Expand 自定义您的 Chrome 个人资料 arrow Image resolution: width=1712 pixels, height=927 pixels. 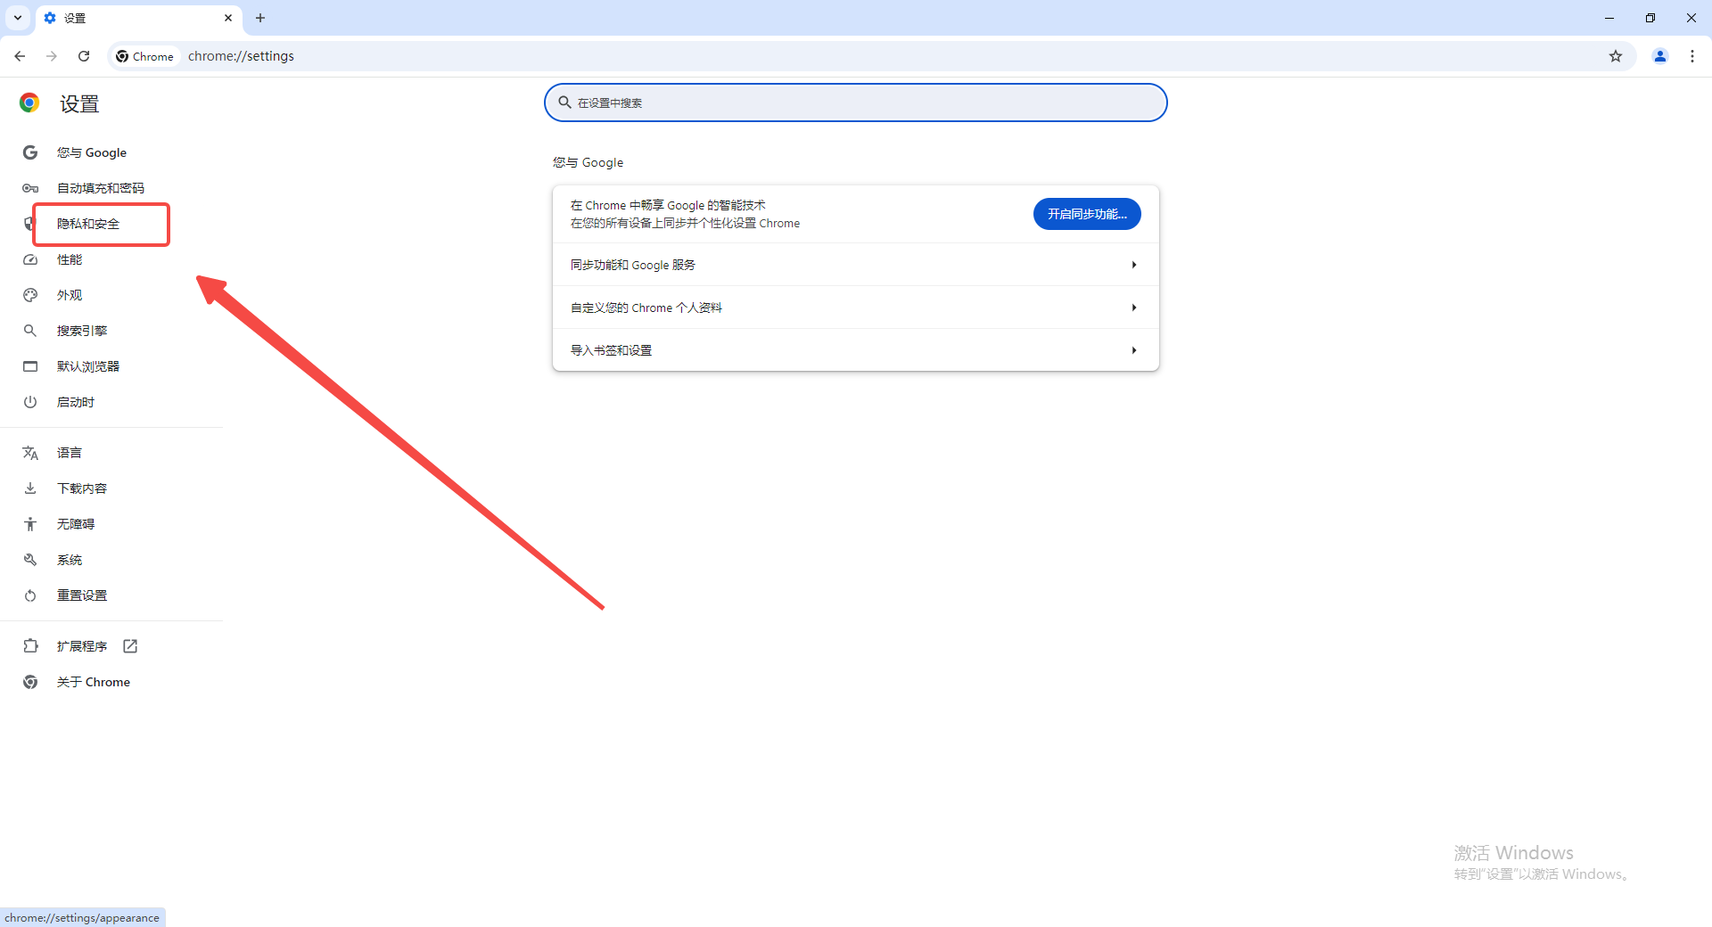[1134, 308]
